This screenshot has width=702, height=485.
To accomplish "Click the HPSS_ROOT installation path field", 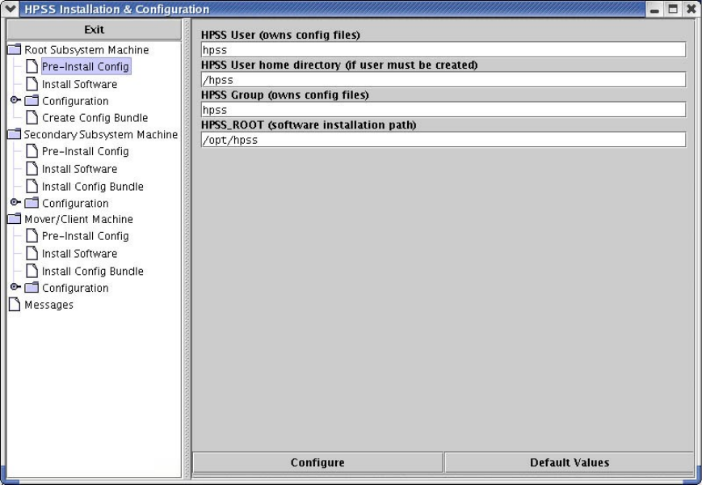I will click(x=443, y=140).
